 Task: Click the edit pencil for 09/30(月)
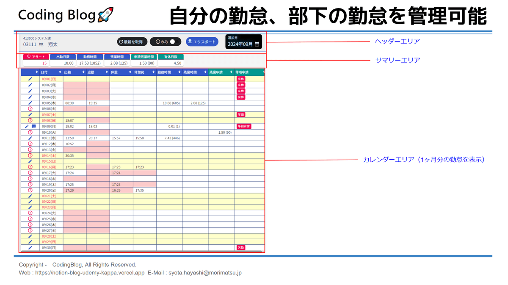[30, 247]
